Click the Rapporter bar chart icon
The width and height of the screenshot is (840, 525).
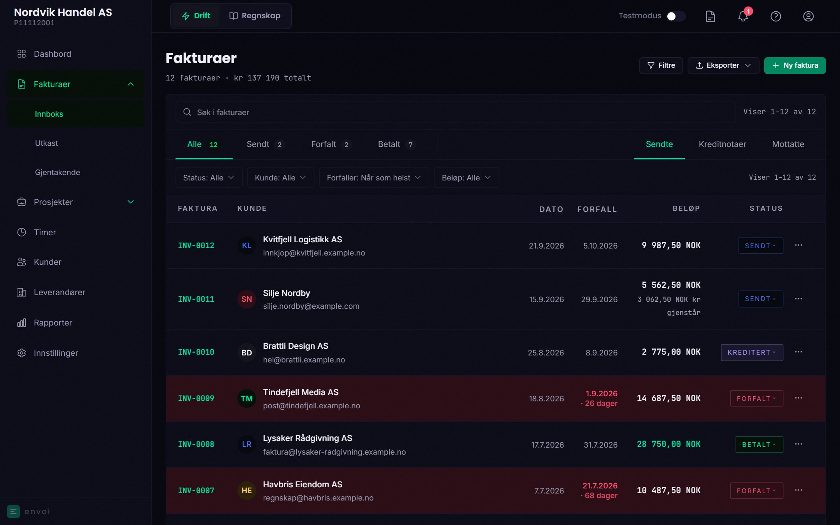coord(21,323)
